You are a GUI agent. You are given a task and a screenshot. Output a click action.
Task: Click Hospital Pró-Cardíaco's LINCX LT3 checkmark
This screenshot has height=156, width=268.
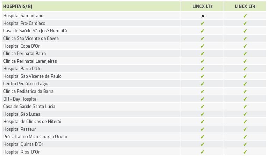point(203,23)
